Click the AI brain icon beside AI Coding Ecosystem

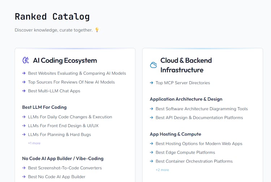point(25,60)
